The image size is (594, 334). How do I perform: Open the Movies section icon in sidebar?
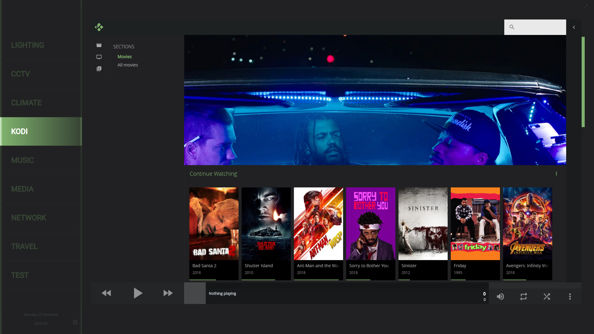pyautogui.click(x=99, y=45)
